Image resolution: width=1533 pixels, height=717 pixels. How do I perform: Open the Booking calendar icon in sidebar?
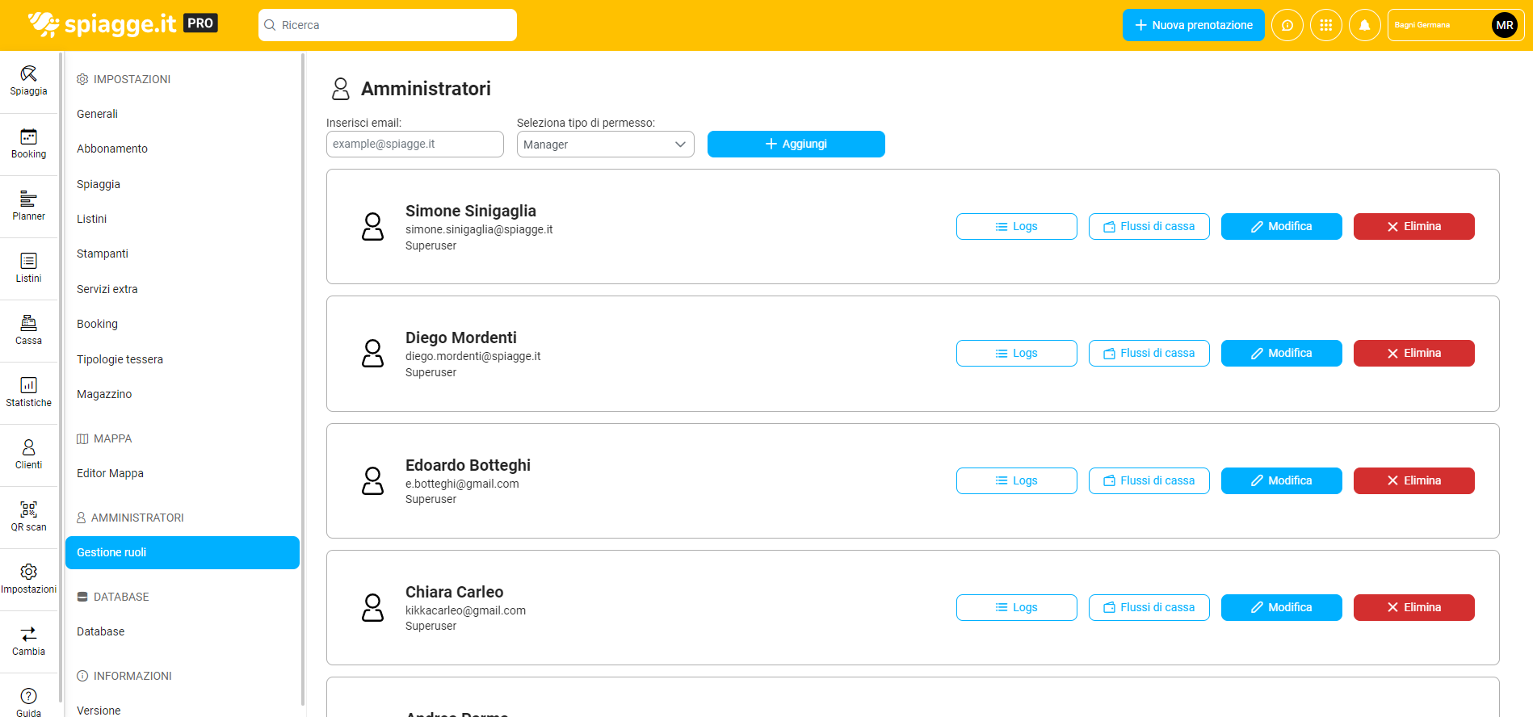pyautogui.click(x=28, y=137)
